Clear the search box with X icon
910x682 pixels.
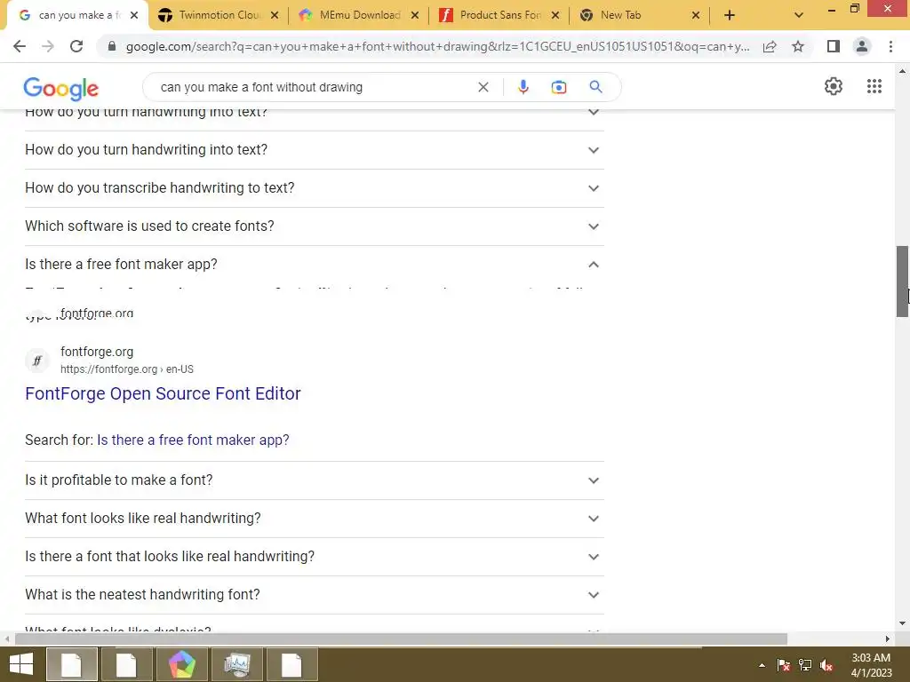coord(483,87)
